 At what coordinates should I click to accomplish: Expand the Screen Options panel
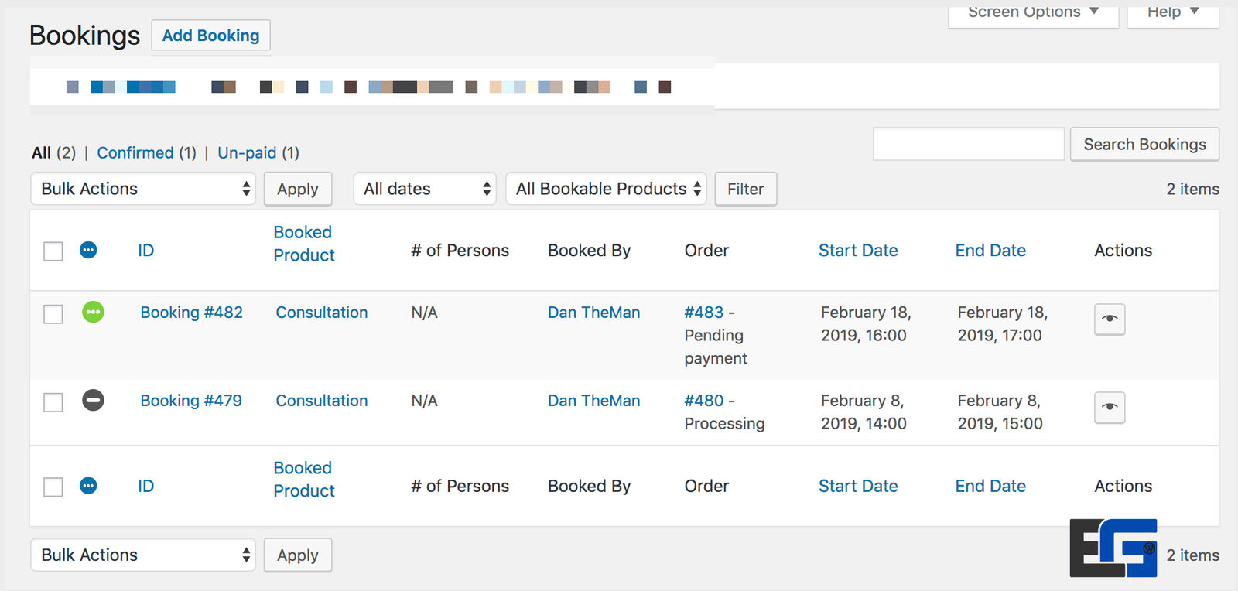pos(1034,13)
